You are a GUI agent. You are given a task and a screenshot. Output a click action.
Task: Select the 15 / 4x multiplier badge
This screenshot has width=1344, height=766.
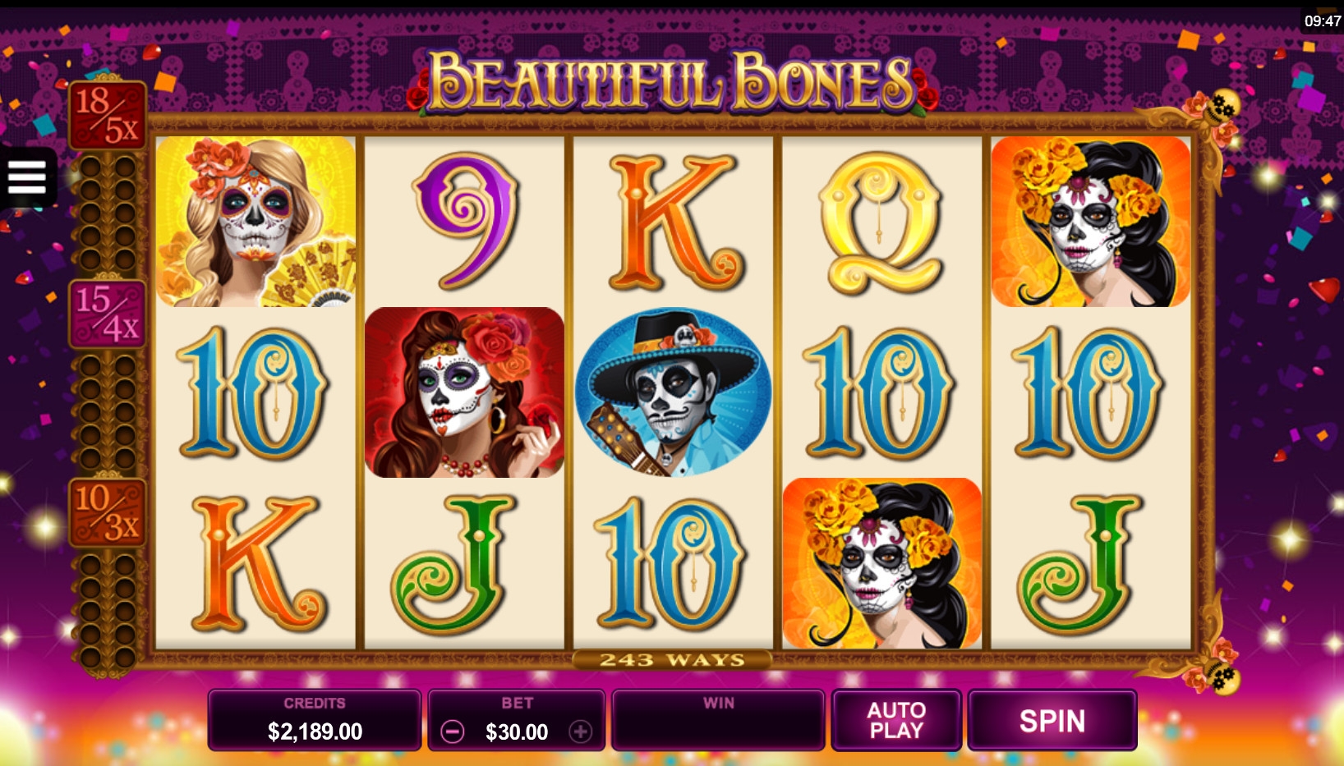coord(108,314)
